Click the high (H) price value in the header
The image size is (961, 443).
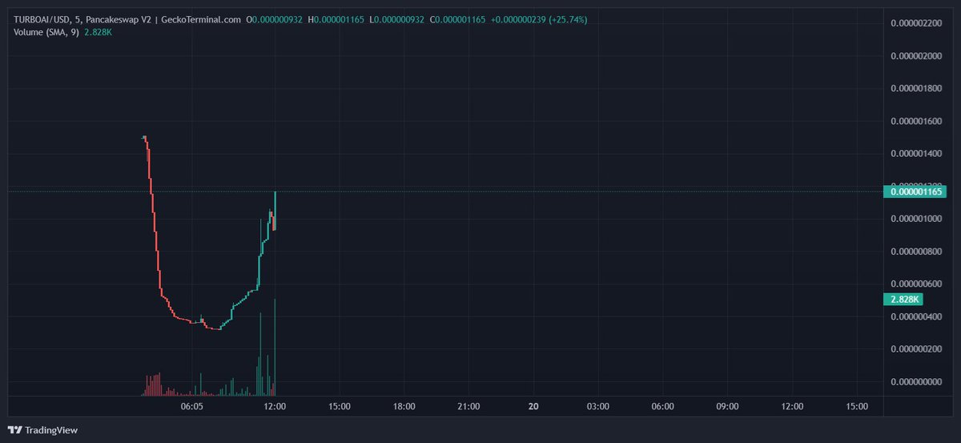point(340,19)
